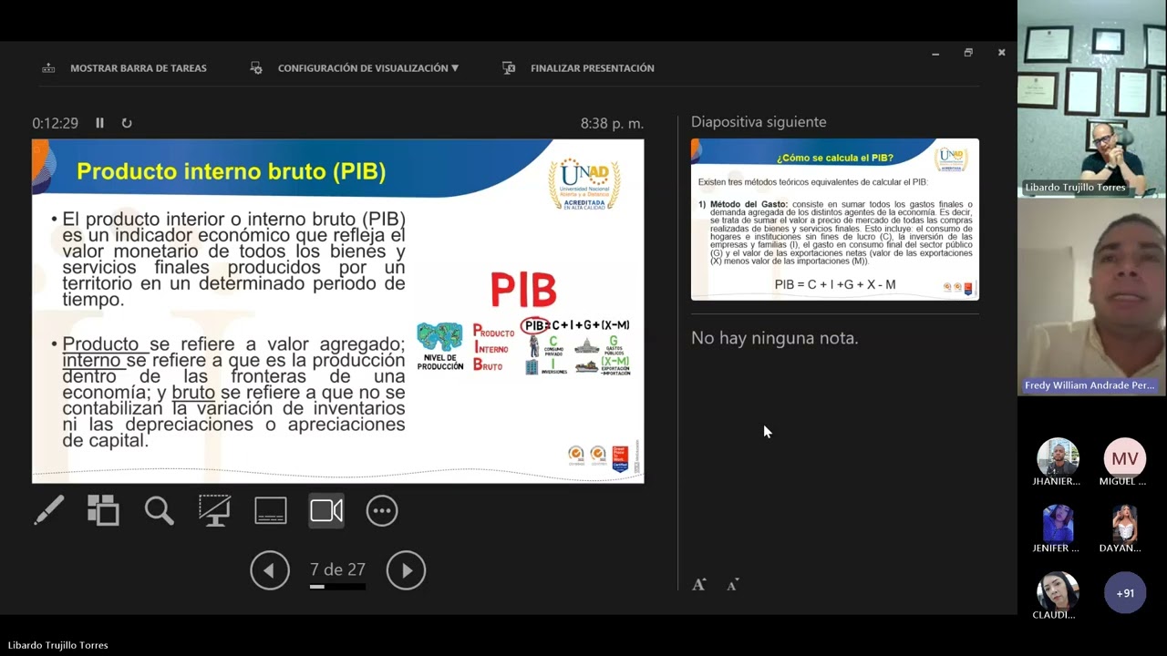Click clock time 8:38 p. m.
Viewport: 1167px width, 656px height.
click(x=612, y=123)
